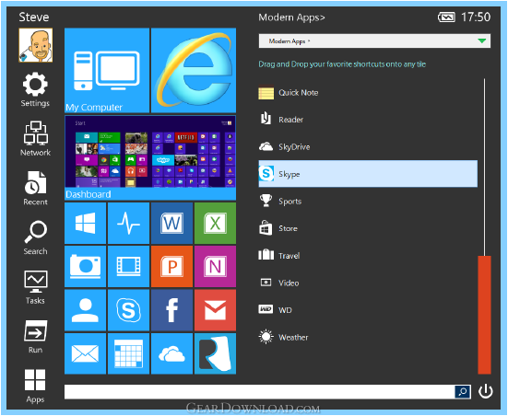Click the 17:50 clock
Viewport: 508px width, 416px height.
tap(476, 17)
